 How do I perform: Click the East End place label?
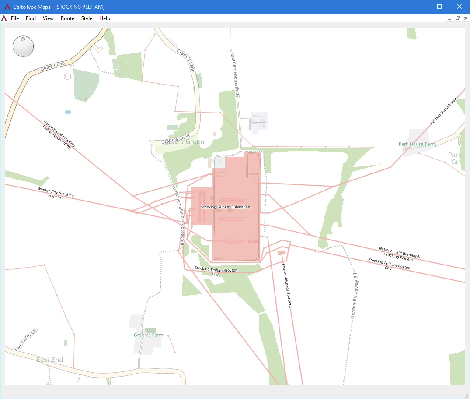coord(50,360)
